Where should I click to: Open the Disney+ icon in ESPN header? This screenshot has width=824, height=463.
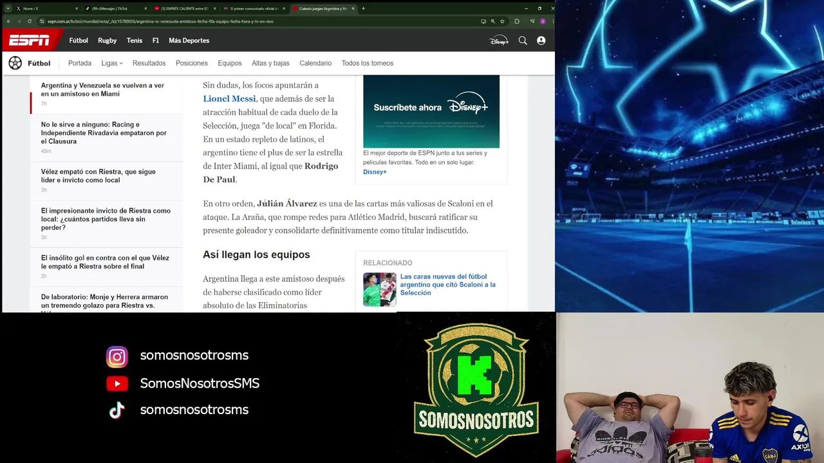[x=499, y=41]
